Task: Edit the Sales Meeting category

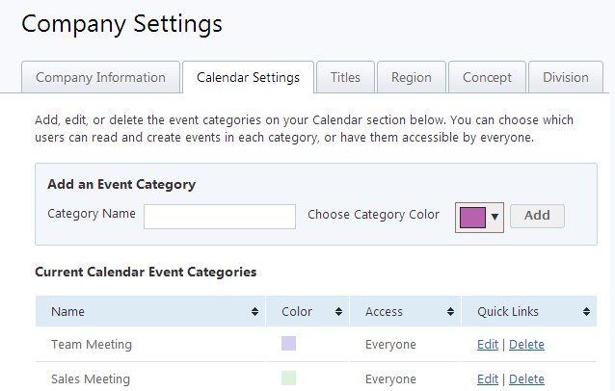Action: (487, 378)
